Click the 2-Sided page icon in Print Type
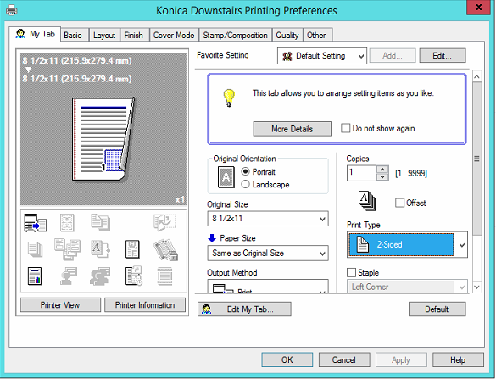The height and width of the screenshot is (379, 496). pos(363,244)
